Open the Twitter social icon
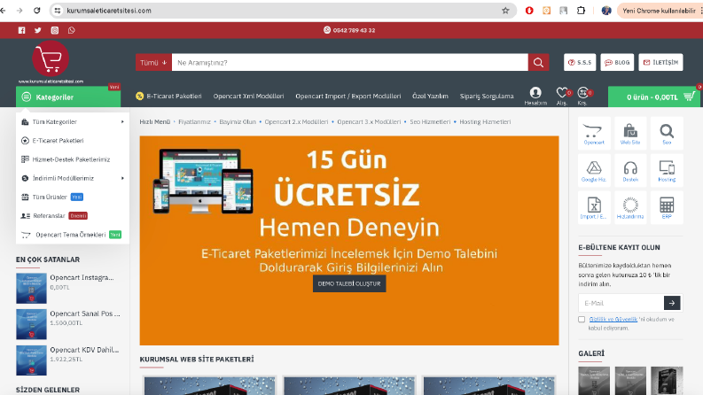The height and width of the screenshot is (395, 703). click(38, 30)
